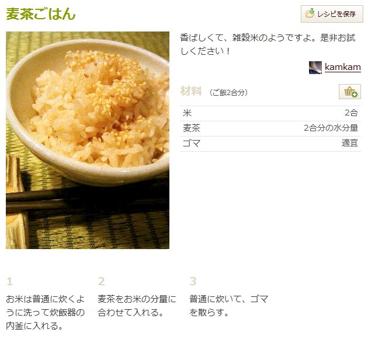The height and width of the screenshot is (343, 368).
Task: Open kamkam author profile link
Action: (343, 67)
